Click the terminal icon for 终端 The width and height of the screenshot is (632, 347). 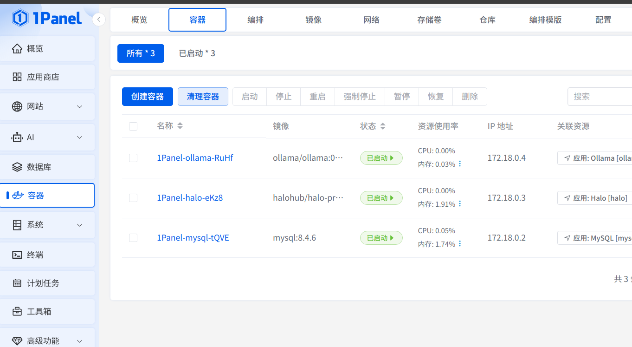click(x=17, y=255)
